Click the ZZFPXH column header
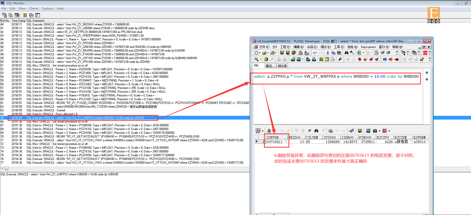Screen dimensions: 471x215 pyautogui.click(x=277, y=137)
